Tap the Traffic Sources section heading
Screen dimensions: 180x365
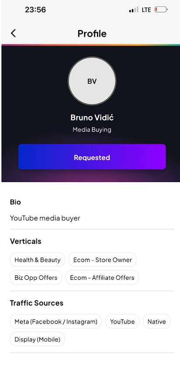(36, 303)
